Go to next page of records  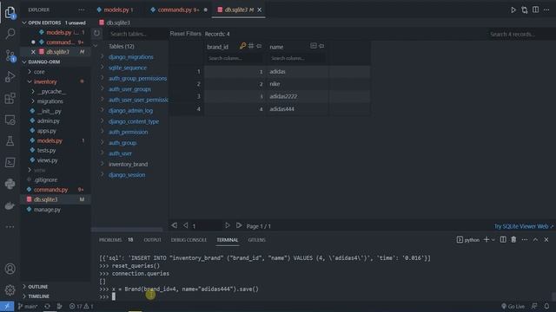[228, 225]
